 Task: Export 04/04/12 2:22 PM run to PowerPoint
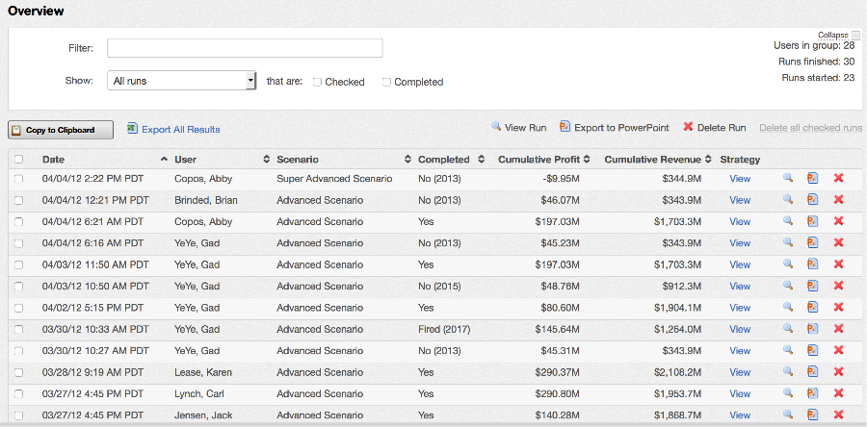point(812,178)
